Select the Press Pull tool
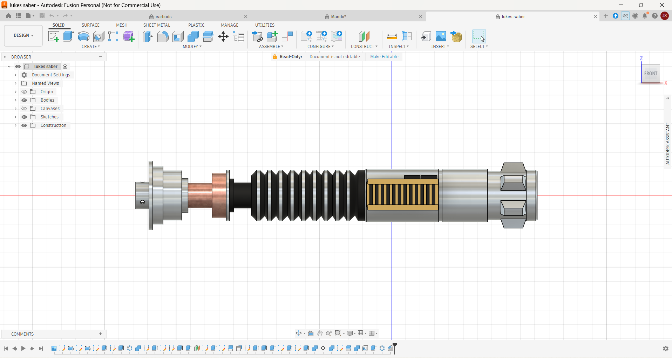This screenshot has height=358, width=672. coord(148,36)
